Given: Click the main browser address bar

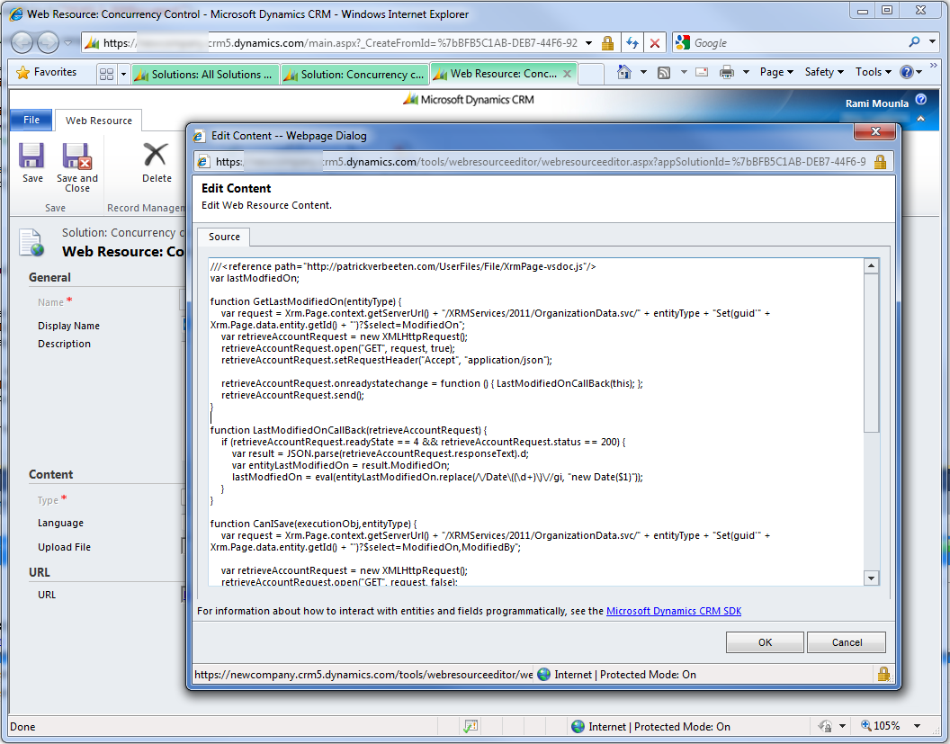Looking at the screenshot, I should coord(339,43).
